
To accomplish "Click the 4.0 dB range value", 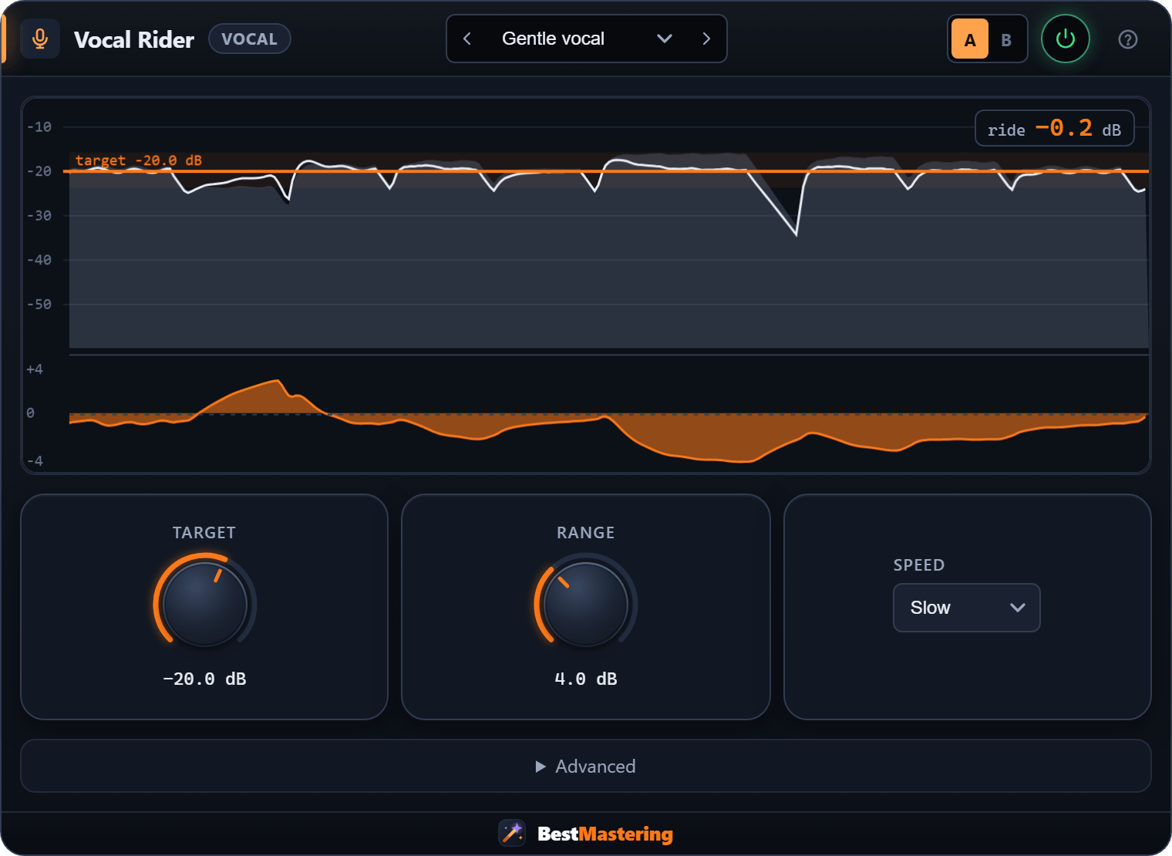I will (x=586, y=679).
